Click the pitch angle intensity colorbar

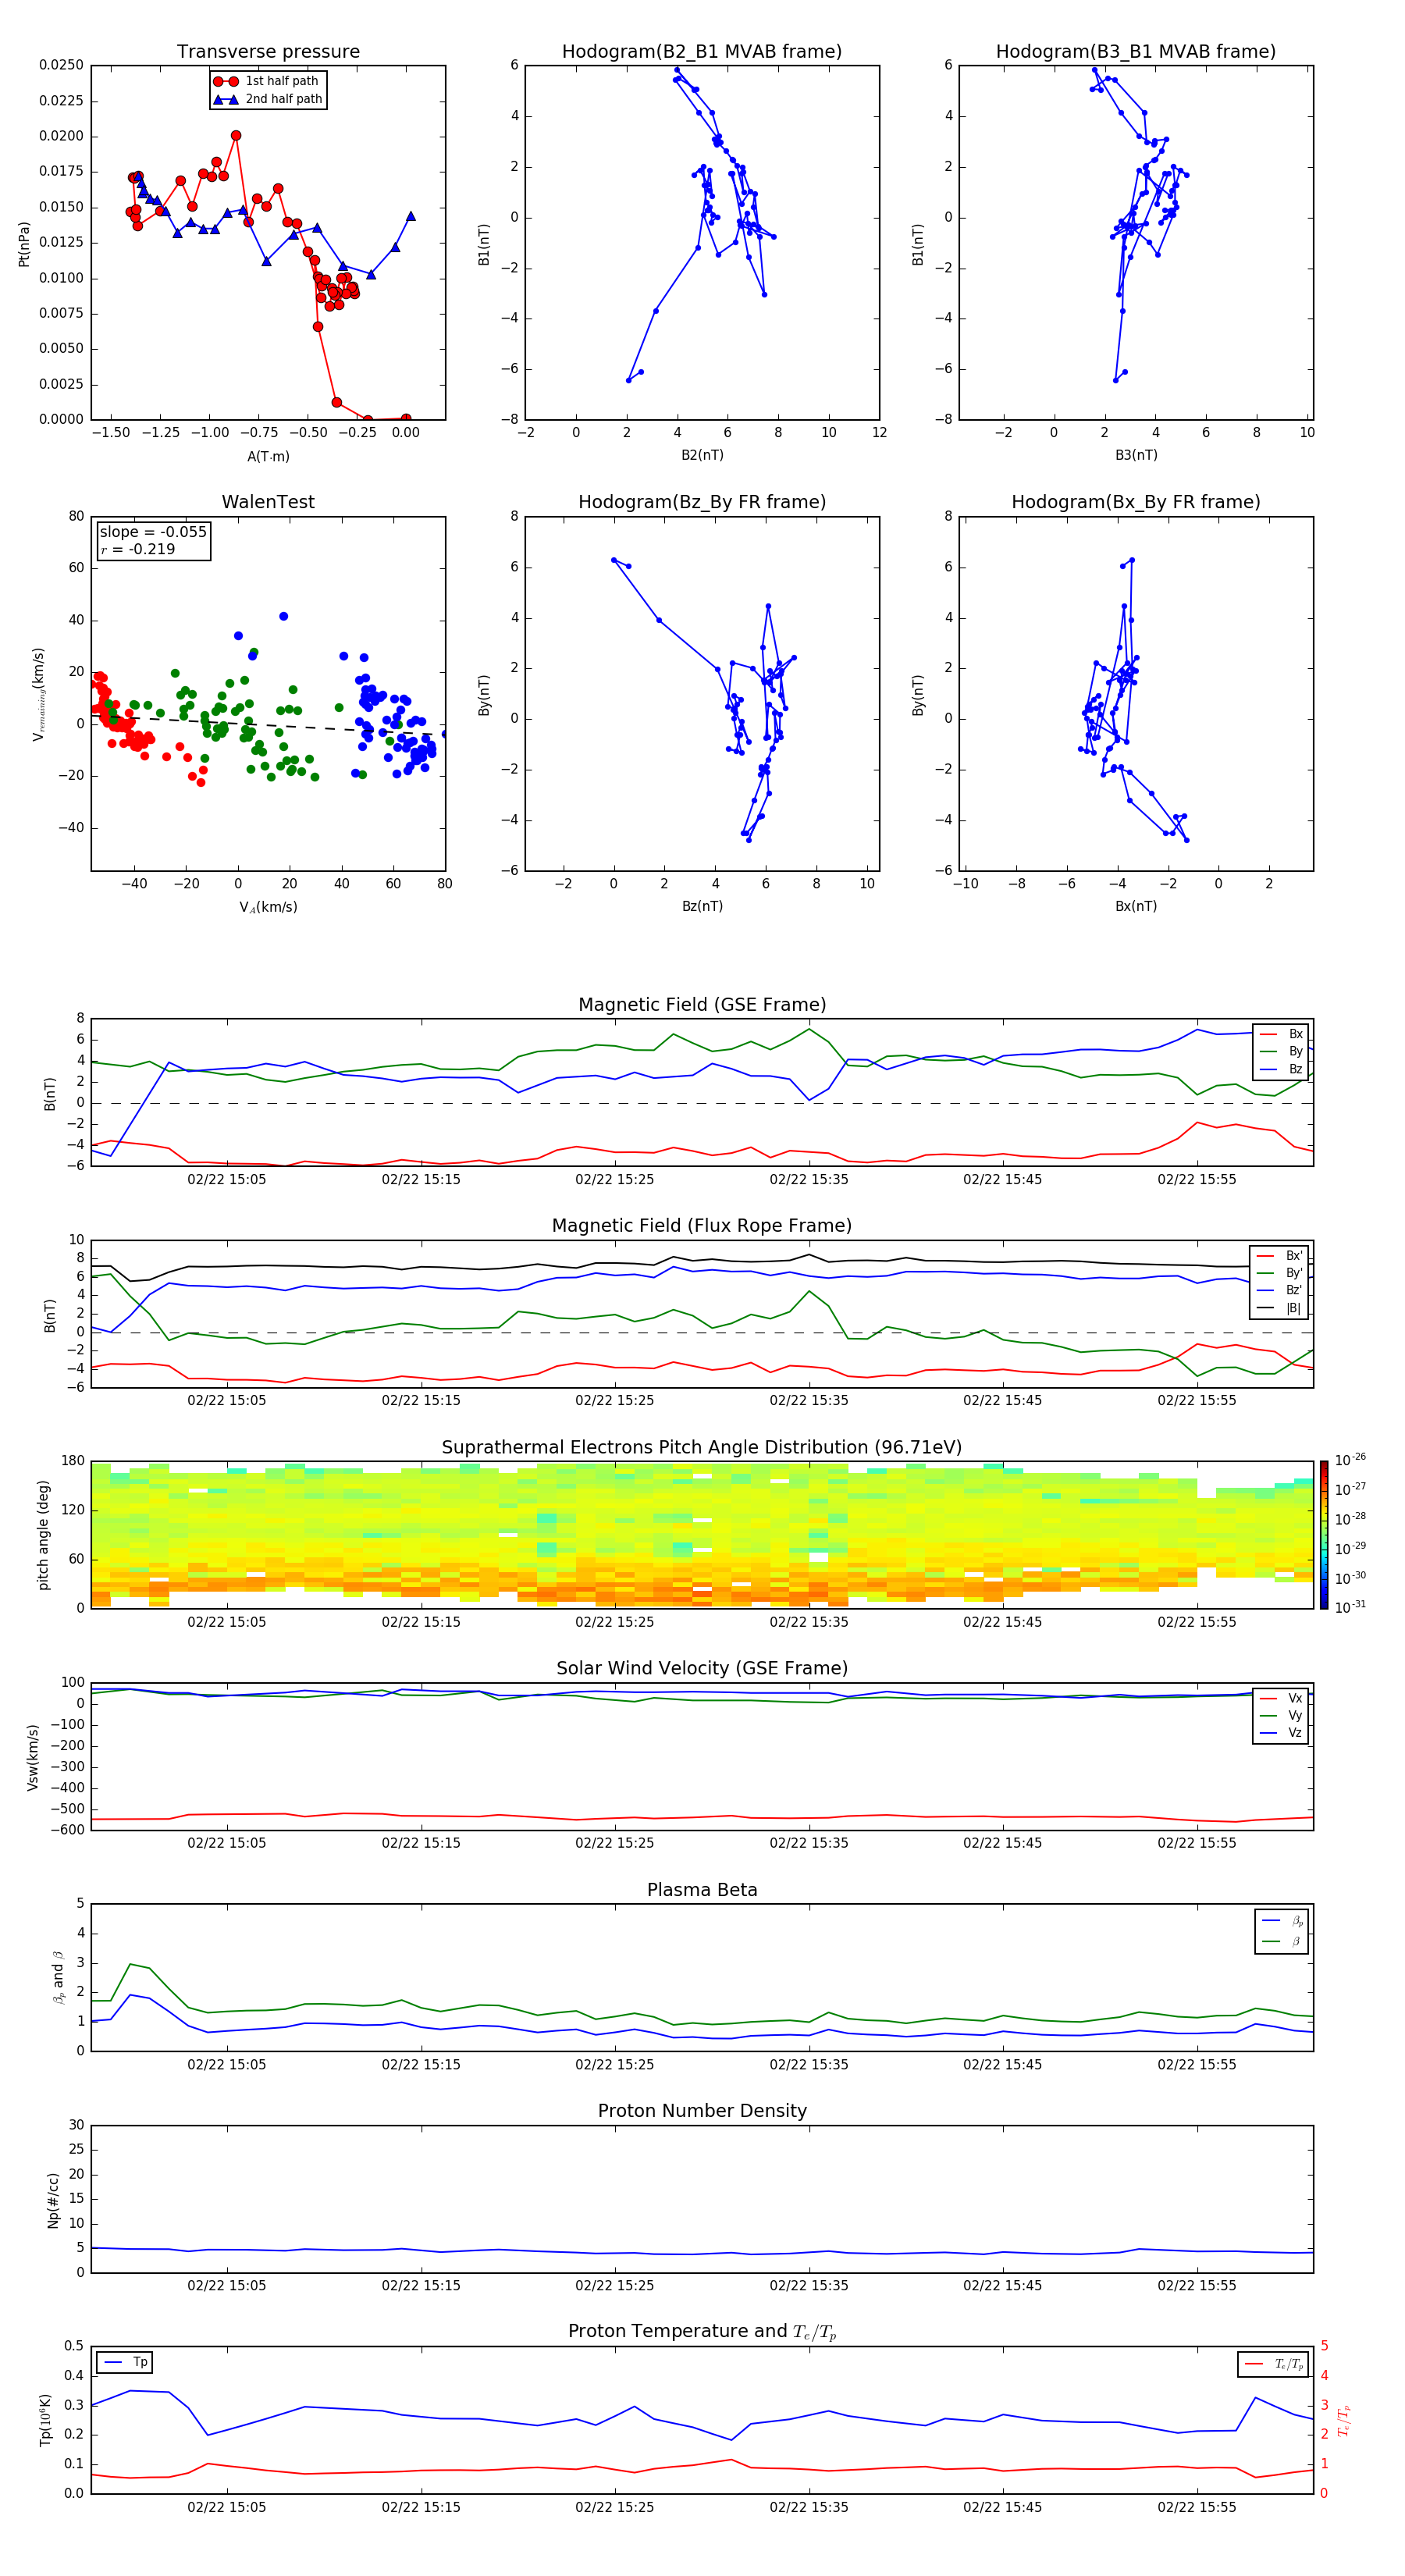pyautogui.click(x=1324, y=1535)
